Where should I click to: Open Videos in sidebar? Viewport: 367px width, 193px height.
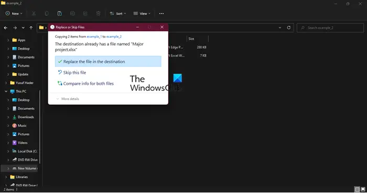pyautogui.click(x=22, y=143)
